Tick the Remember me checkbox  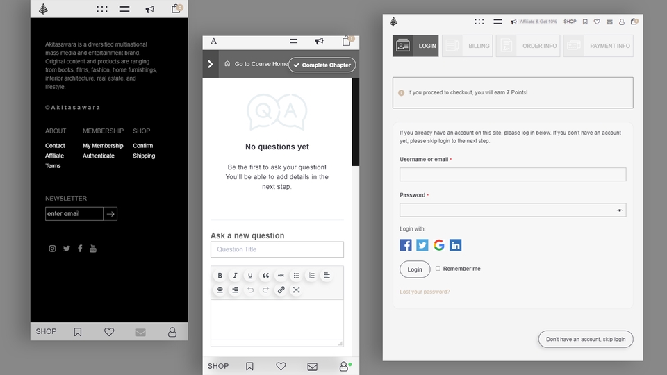click(438, 268)
